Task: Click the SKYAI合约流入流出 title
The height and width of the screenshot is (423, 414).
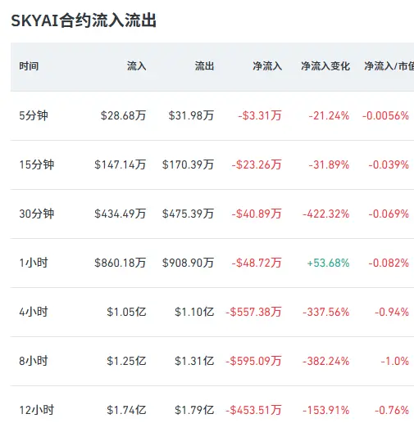Action: (84, 20)
